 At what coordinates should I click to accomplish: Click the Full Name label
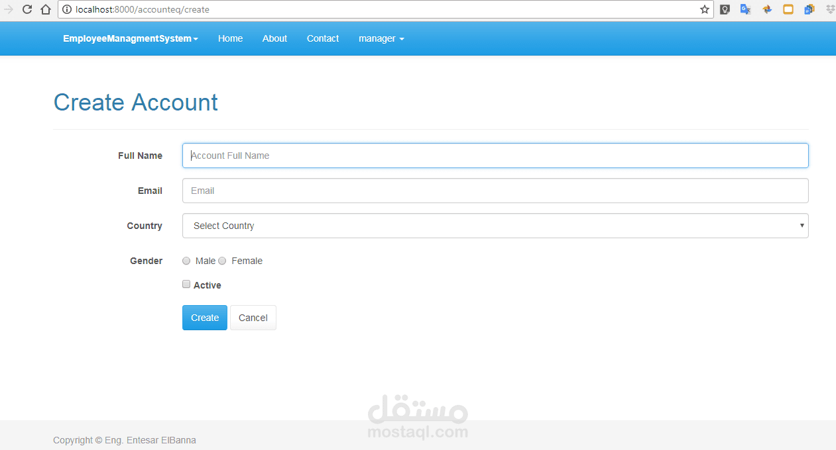click(x=140, y=156)
